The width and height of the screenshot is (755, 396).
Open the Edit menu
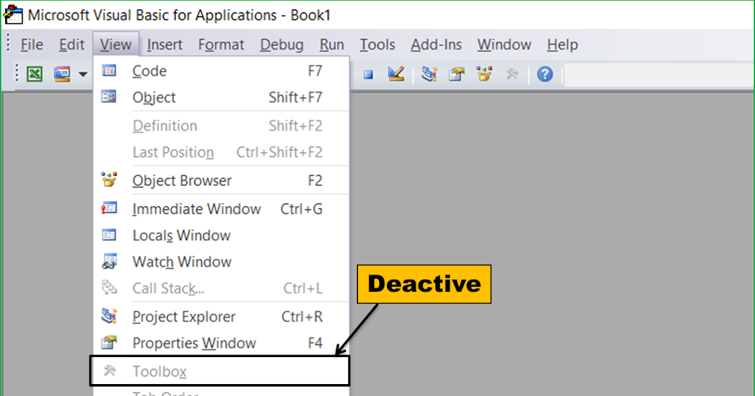pyautogui.click(x=72, y=45)
